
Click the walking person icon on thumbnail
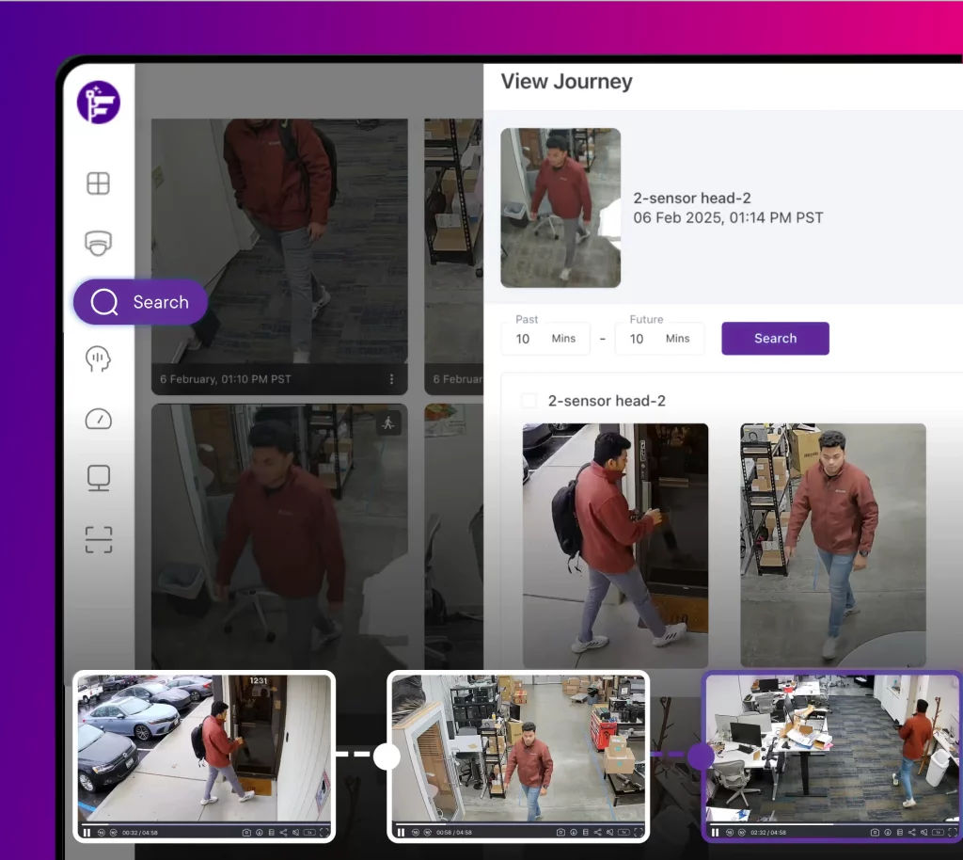pyautogui.click(x=388, y=423)
